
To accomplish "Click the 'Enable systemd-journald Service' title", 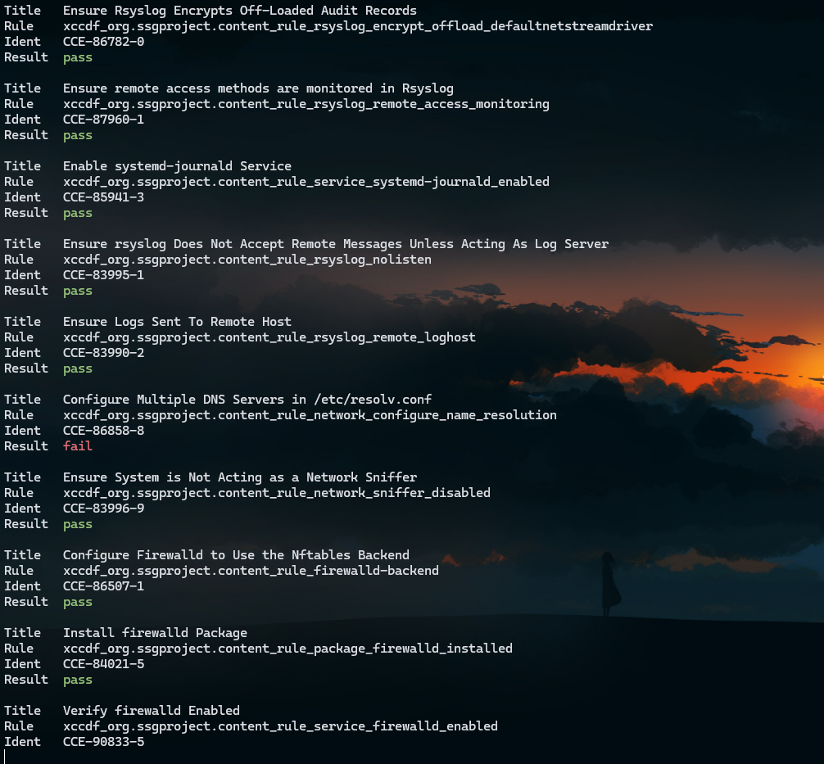I will tap(177, 166).
